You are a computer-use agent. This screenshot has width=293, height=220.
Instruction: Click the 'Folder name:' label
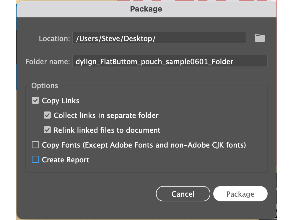(48, 62)
